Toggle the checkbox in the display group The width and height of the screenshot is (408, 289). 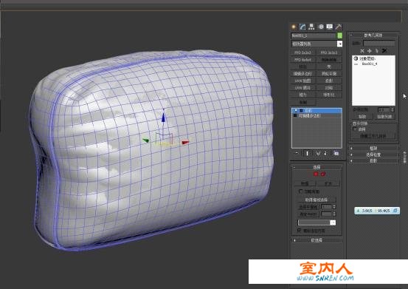click(355, 129)
